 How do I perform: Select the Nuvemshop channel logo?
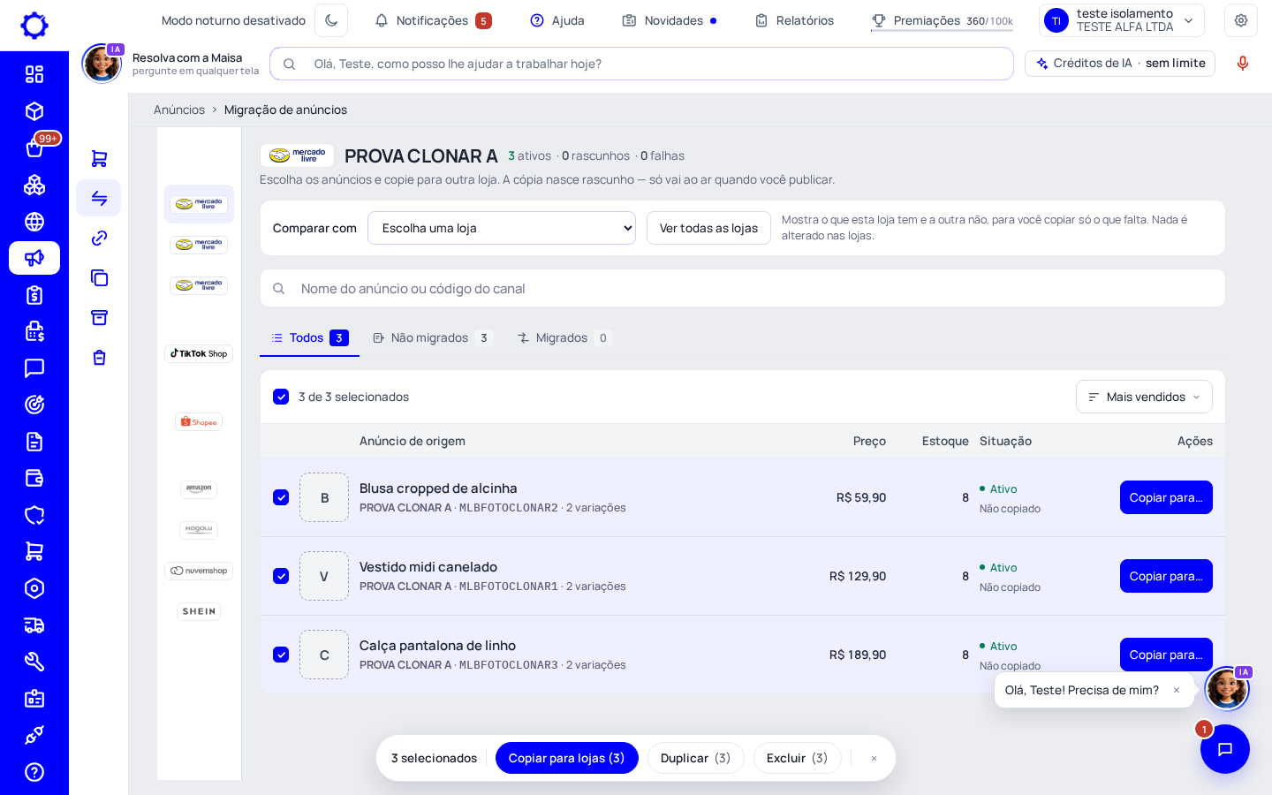[199, 571]
